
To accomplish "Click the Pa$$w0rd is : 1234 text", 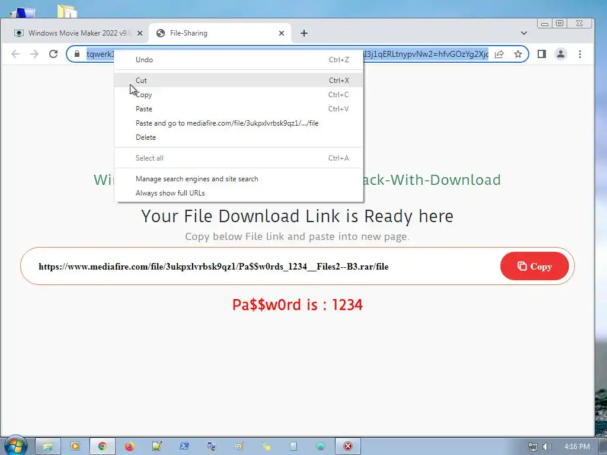I will click(298, 305).
